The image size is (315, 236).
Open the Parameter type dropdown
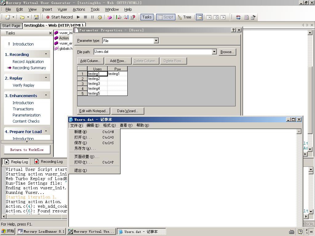[x=156, y=41]
